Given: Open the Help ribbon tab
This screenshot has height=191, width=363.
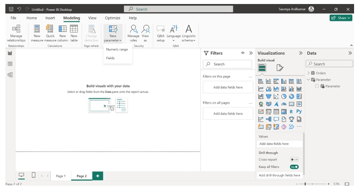Looking at the screenshot, I should point(133,18).
